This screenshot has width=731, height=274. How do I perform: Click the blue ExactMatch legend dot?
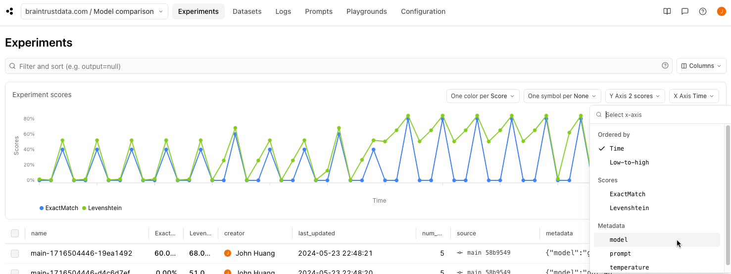click(x=42, y=208)
